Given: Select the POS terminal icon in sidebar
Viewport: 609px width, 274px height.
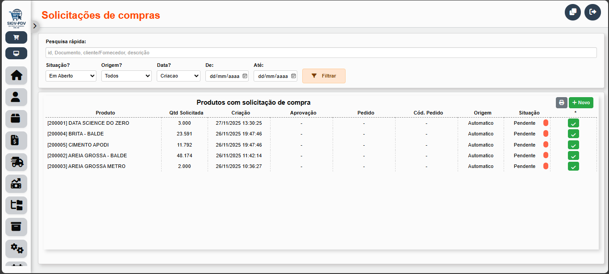Looking at the screenshot, I should click(16, 53).
